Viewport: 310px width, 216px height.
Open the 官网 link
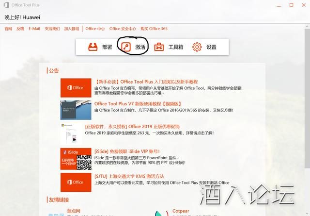point(8,29)
